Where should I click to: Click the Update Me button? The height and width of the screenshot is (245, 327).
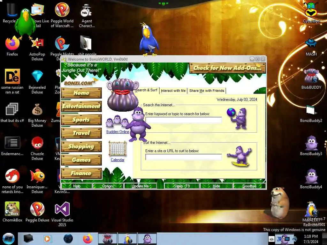click(140, 186)
